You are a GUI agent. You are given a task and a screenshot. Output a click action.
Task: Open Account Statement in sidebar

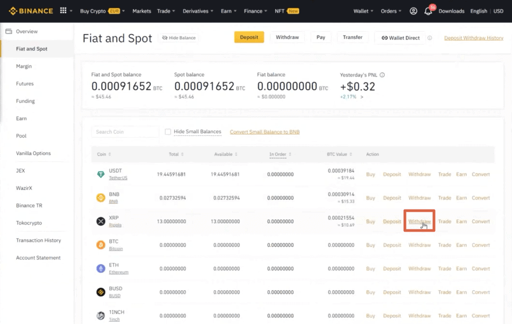tap(38, 258)
